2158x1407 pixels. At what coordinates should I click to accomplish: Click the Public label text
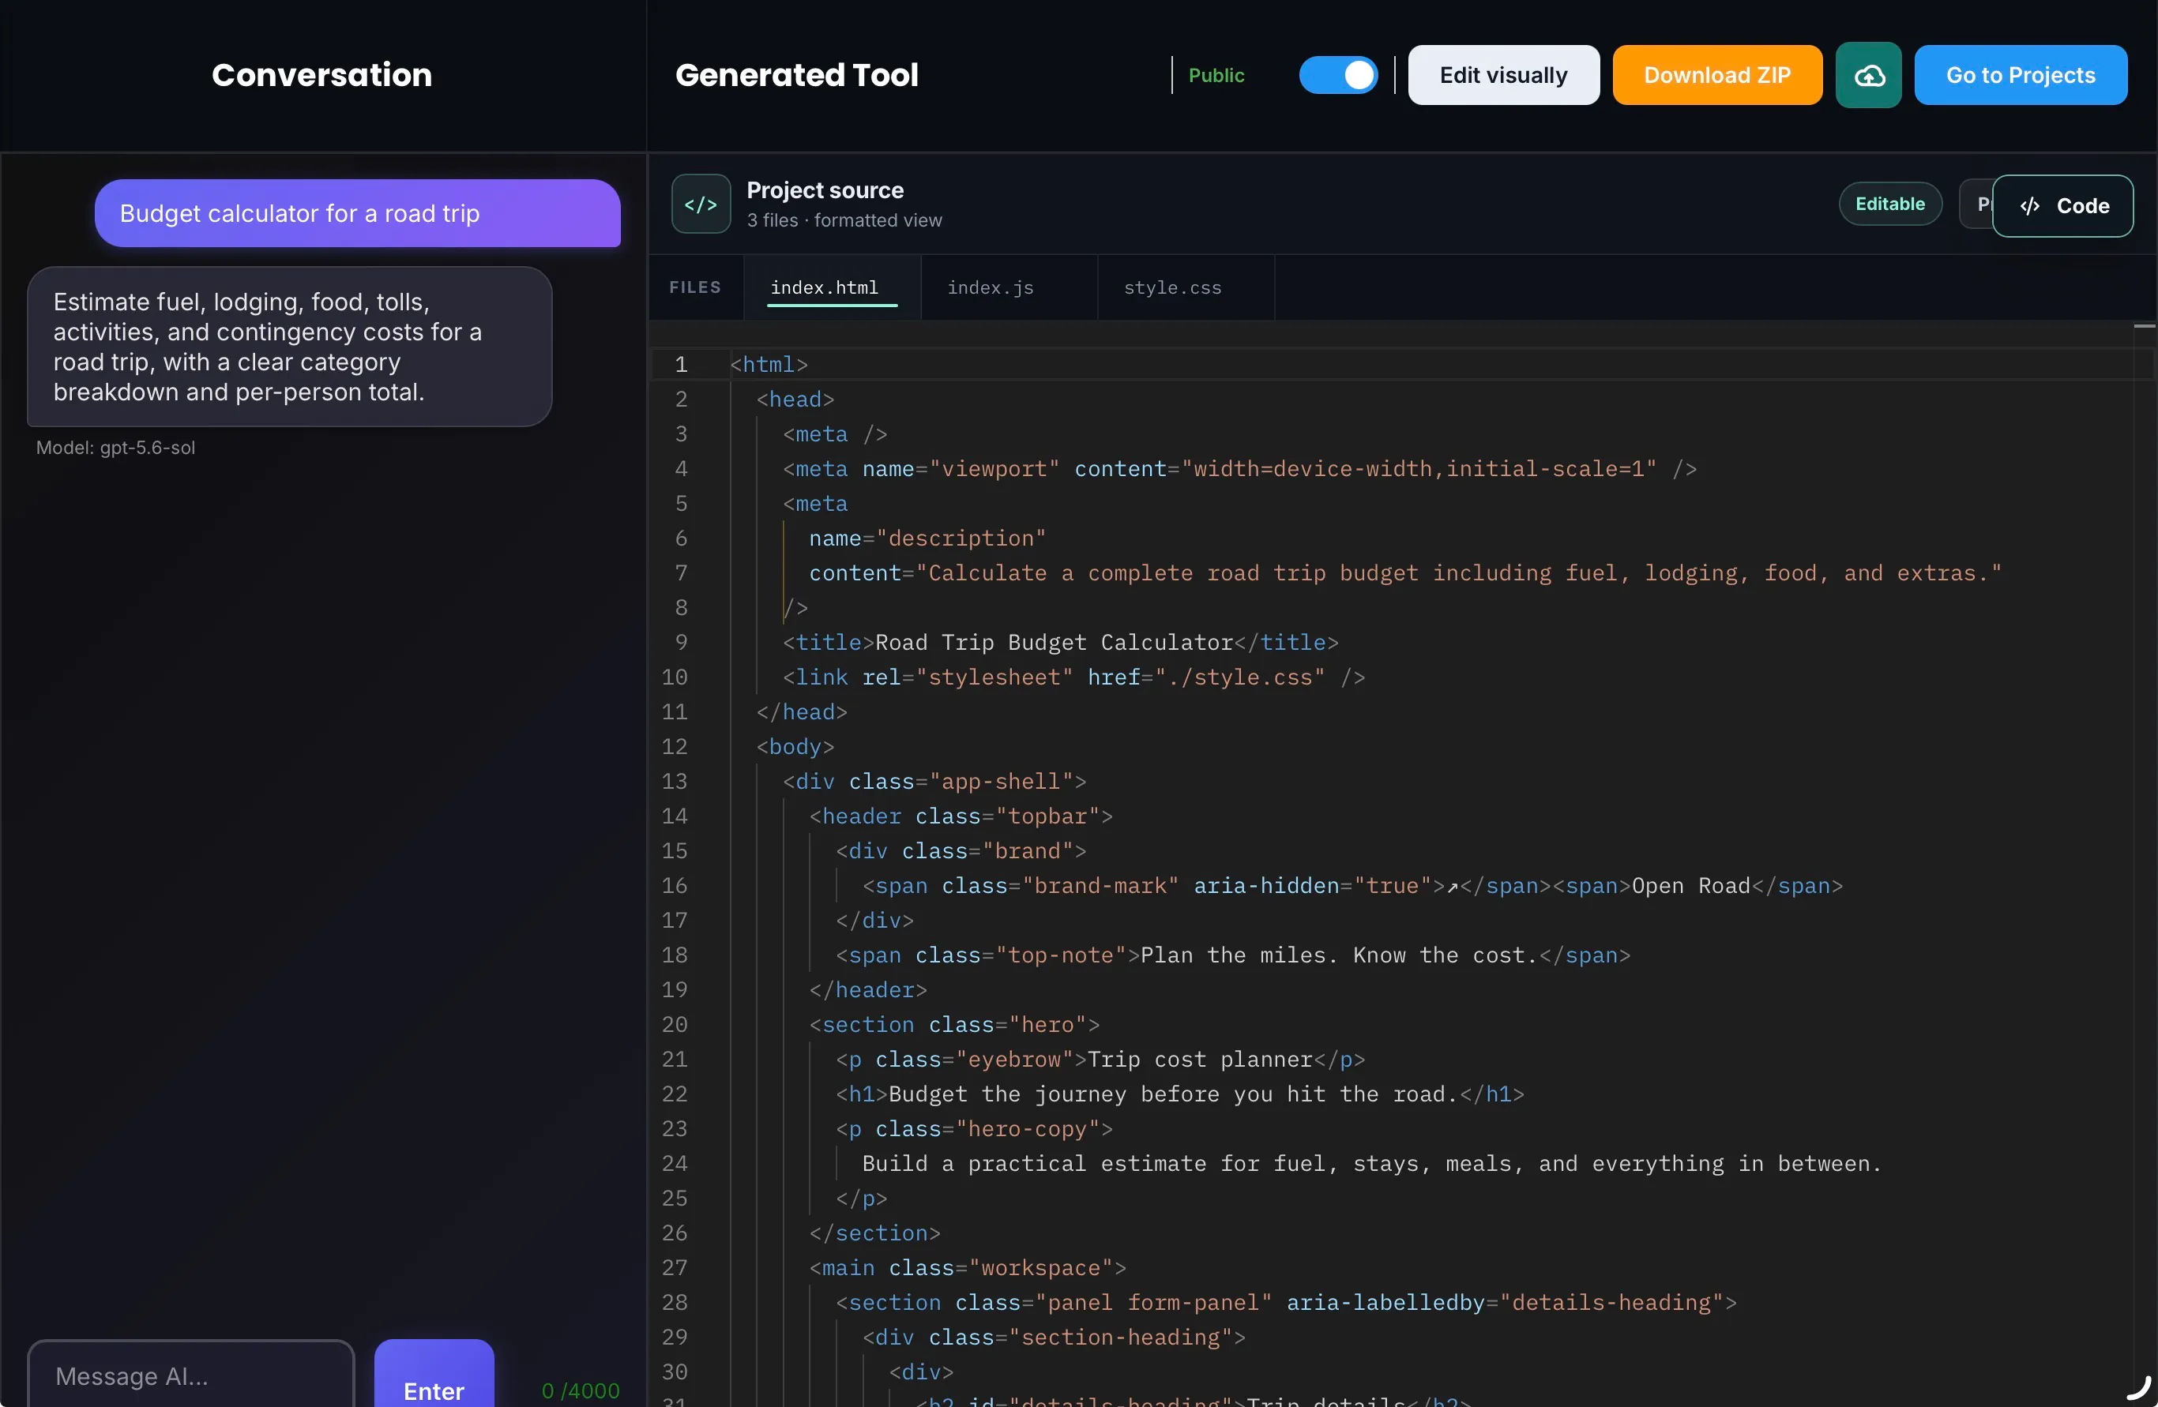click(1216, 75)
